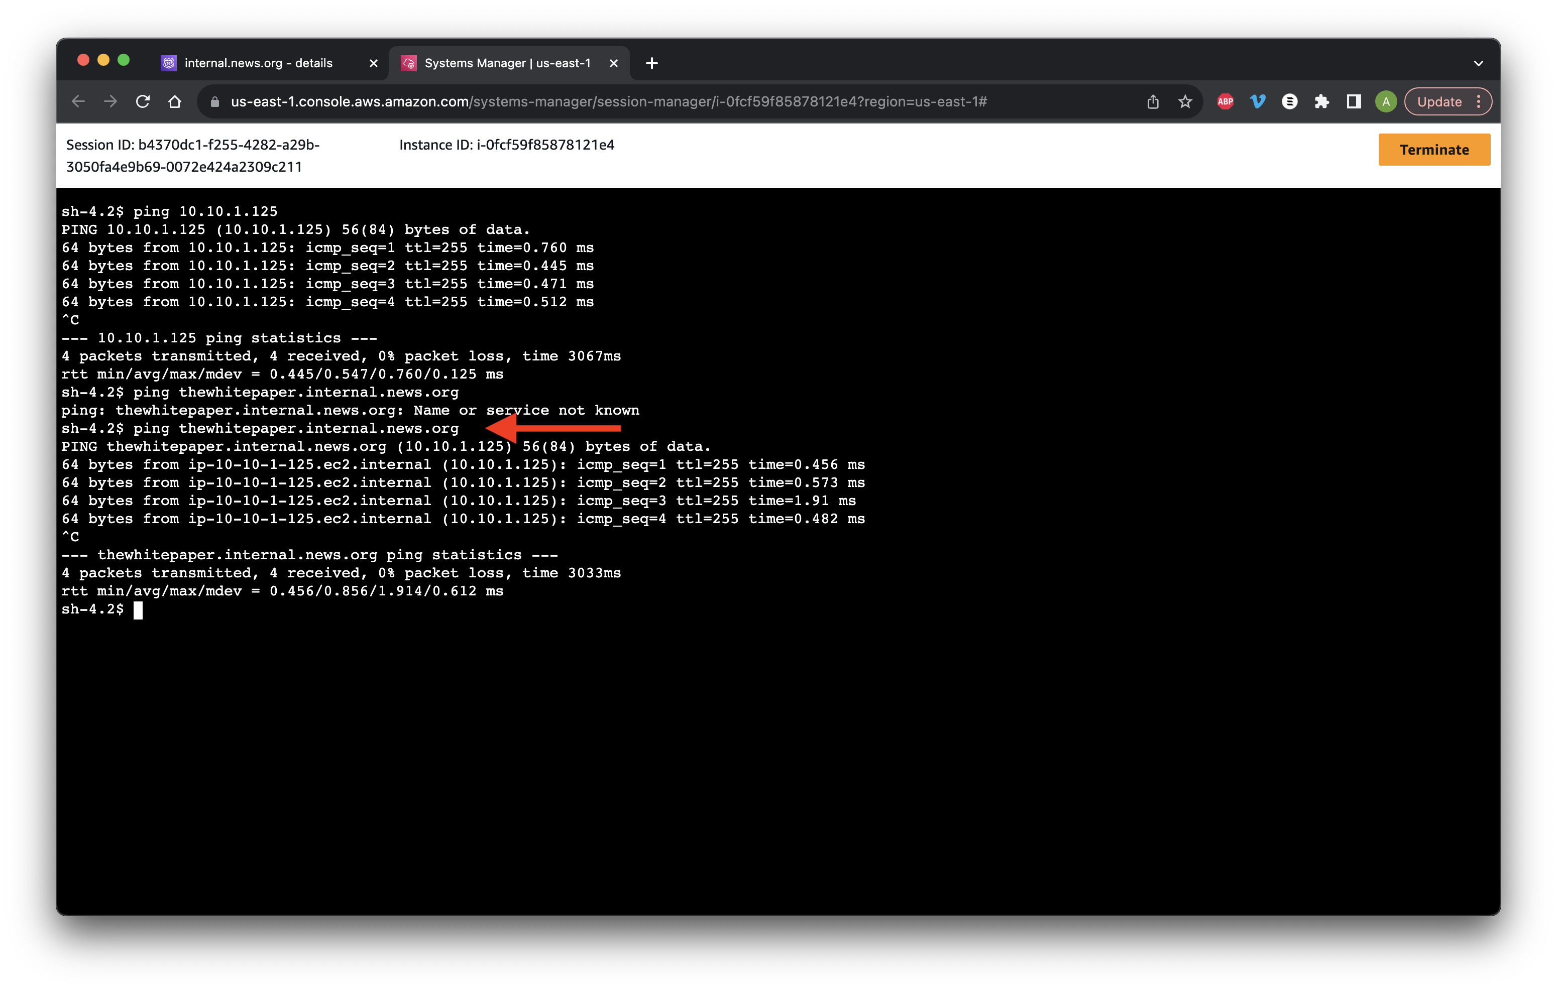Click the 'thewhitepaper.internal.news.org ping statistics' line
The image size is (1557, 990).
[x=309, y=555]
